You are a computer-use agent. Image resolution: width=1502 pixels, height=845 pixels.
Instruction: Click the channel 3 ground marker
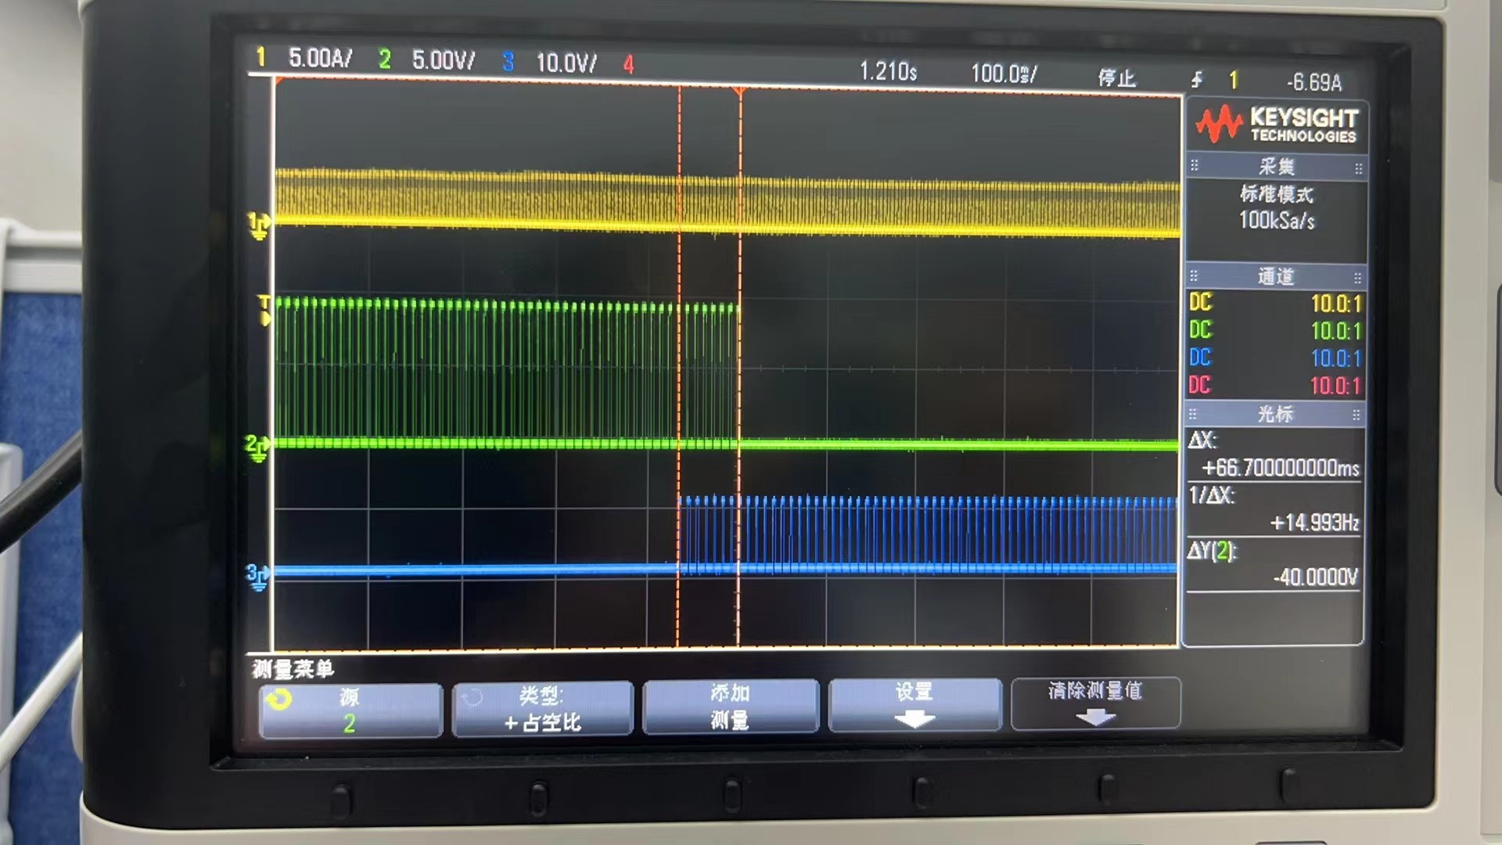pyautogui.click(x=257, y=577)
